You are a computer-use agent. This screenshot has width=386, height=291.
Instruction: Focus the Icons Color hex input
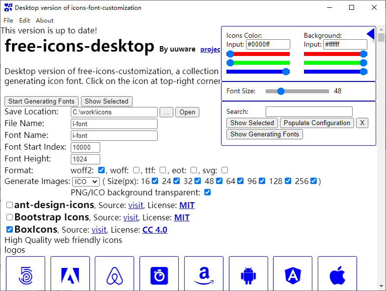[268, 44]
